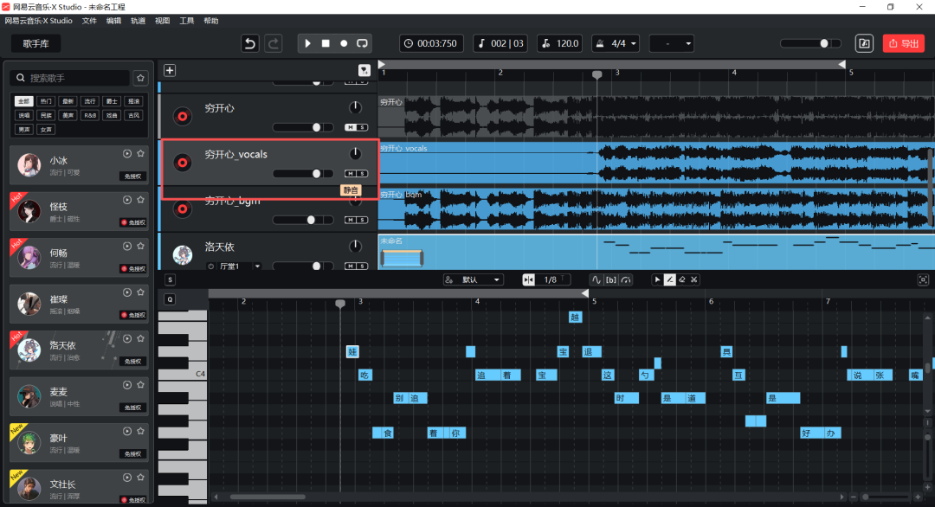Click the add track plus icon
This screenshot has width=935, height=507.
(x=170, y=71)
